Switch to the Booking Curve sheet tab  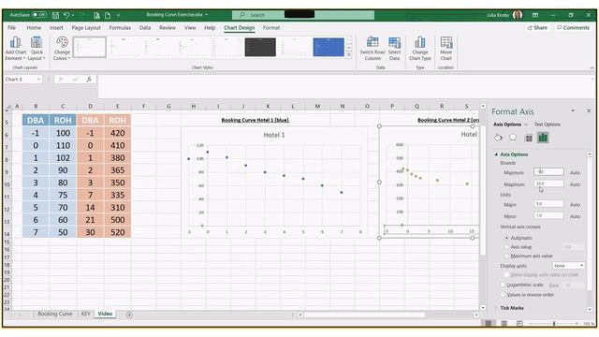point(54,314)
